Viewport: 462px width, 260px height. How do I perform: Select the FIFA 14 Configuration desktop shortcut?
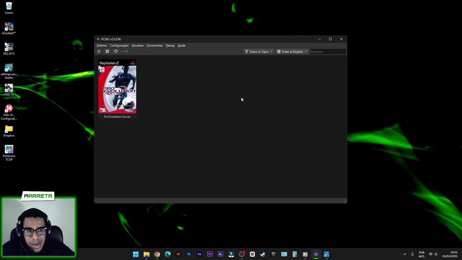(x=9, y=112)
